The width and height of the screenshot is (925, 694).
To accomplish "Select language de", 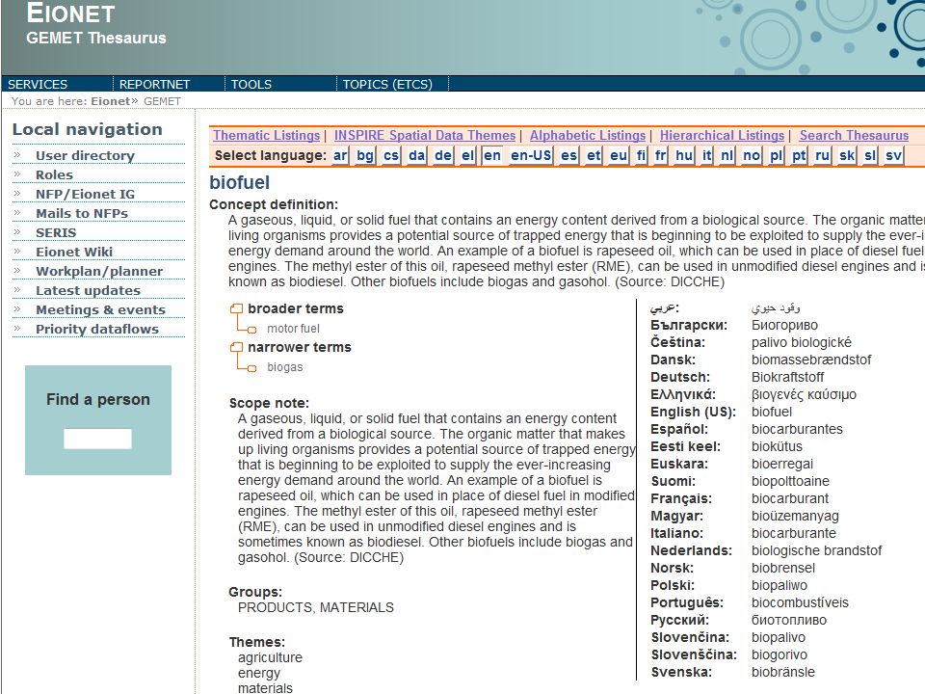I will tap(443, 156).
